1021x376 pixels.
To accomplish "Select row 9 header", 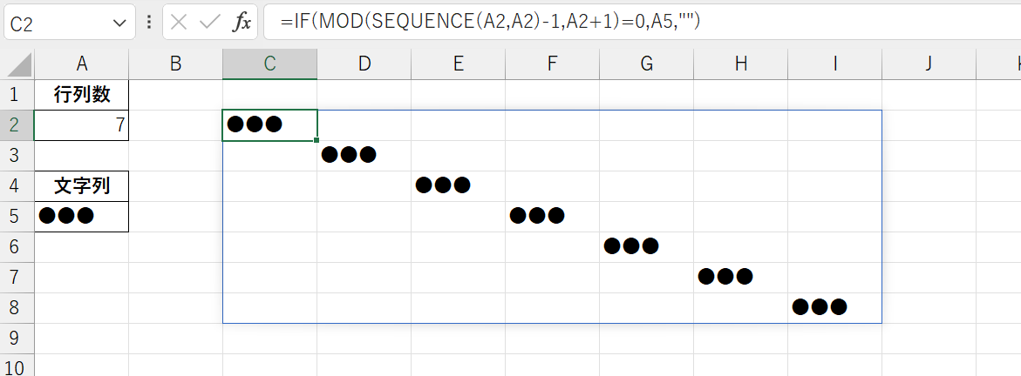I will coord(17,339).
